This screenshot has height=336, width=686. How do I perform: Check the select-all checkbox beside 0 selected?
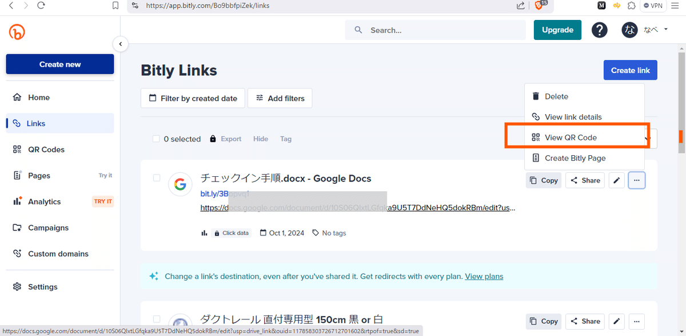point(155,139)
